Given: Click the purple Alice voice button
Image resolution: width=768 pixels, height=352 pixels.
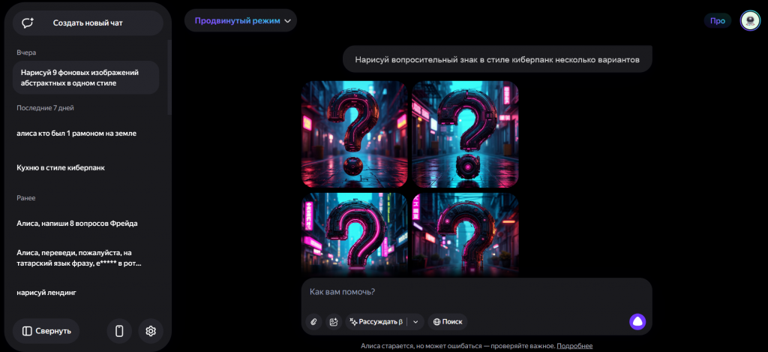Looking at the screenshot, I should coord(637,322).
